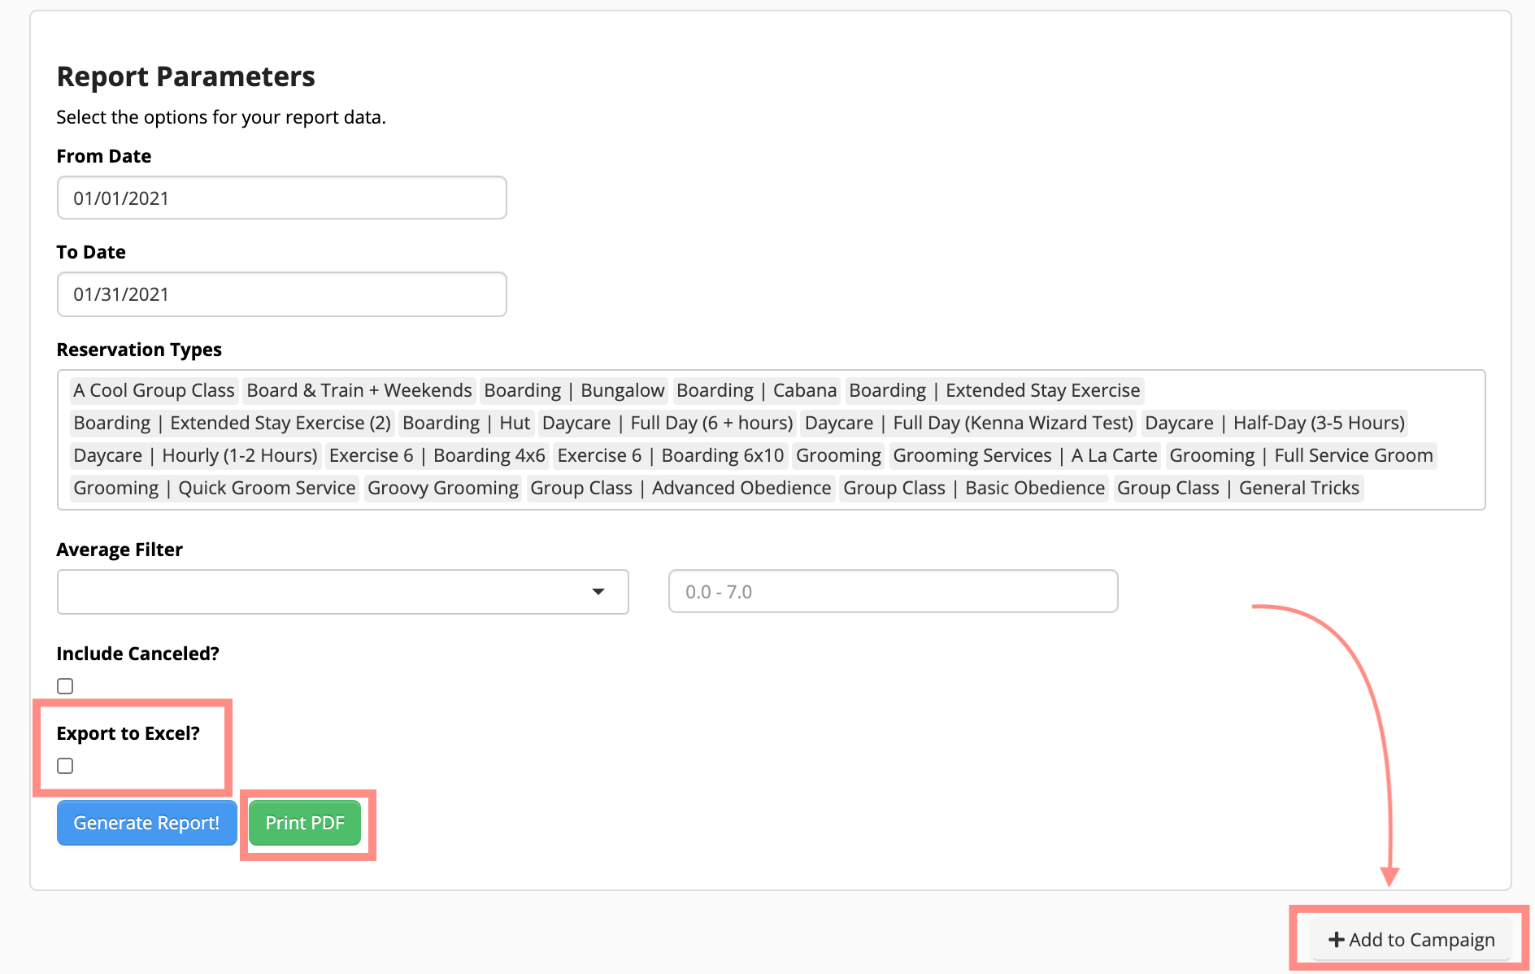Select Exercise 6 | Boarding 6x10 tag
Viewport: 1535px width, 974px height.
[x=671, y=455]
